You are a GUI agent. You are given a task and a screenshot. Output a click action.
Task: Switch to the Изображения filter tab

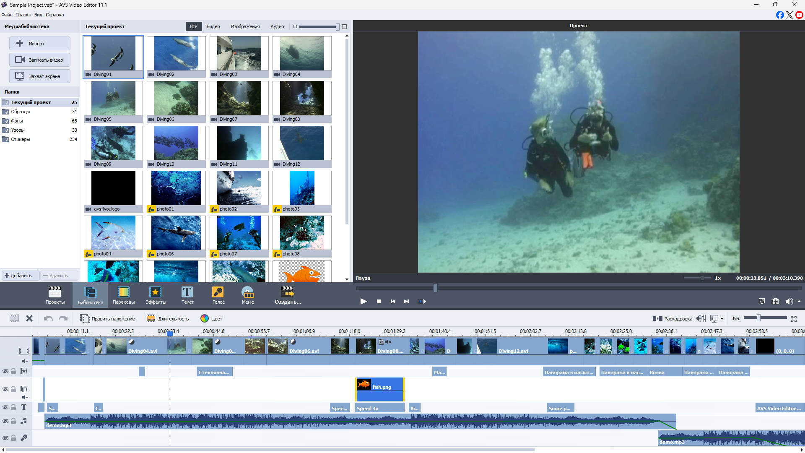pos(245,26)
